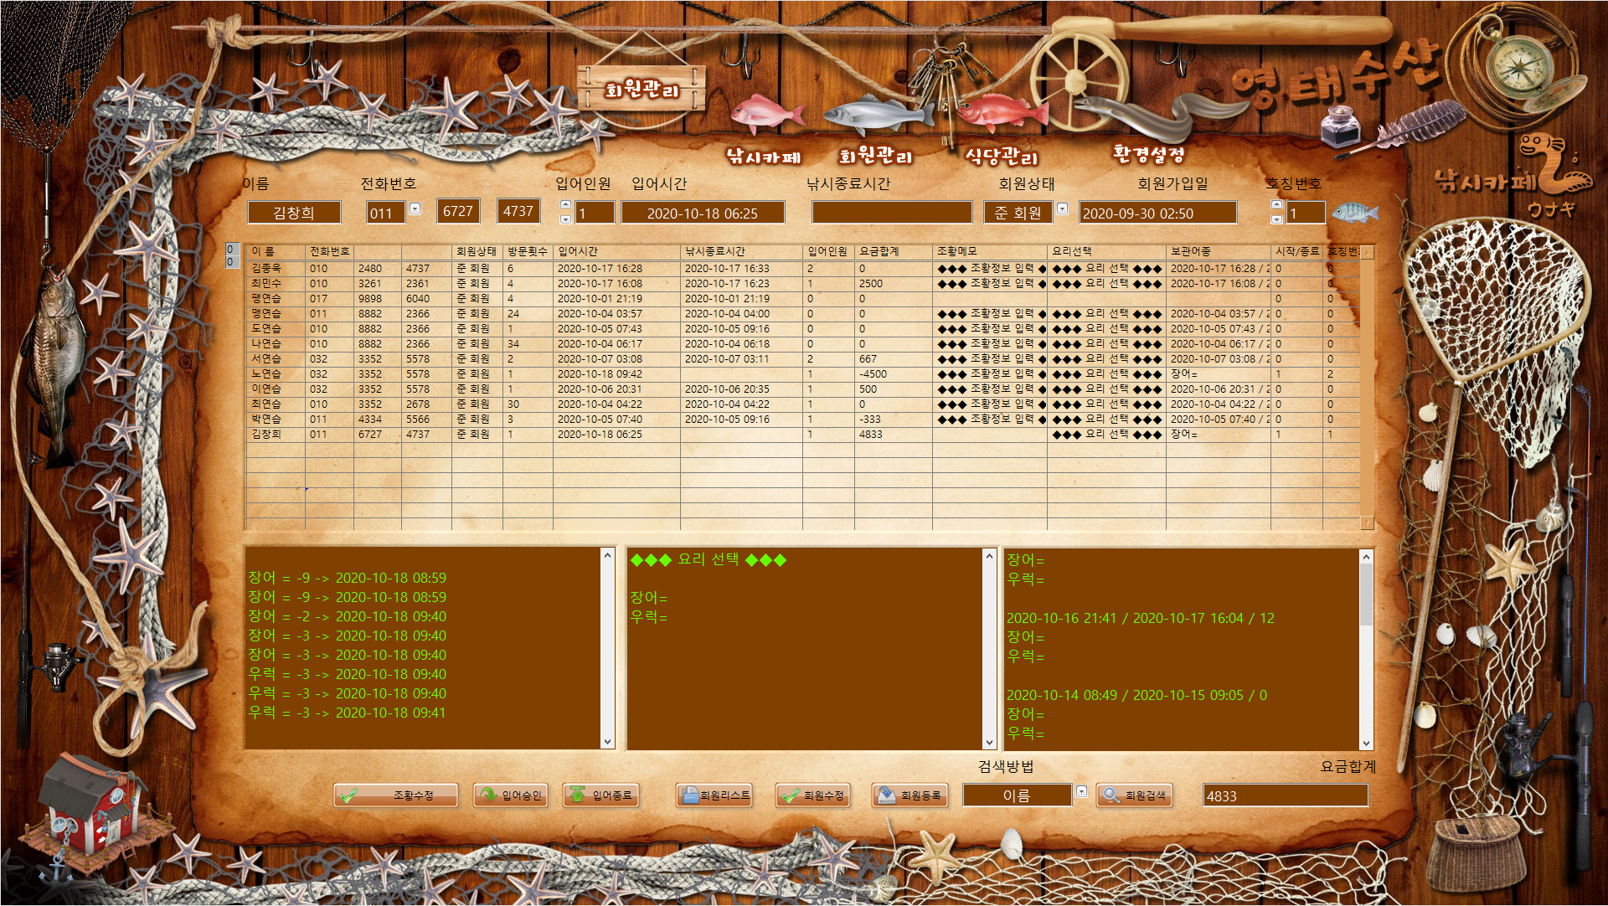1608x906 pixels.
Task: Expand the 검색방법 이름 dropdown
Action: (x=1081, y=792)
